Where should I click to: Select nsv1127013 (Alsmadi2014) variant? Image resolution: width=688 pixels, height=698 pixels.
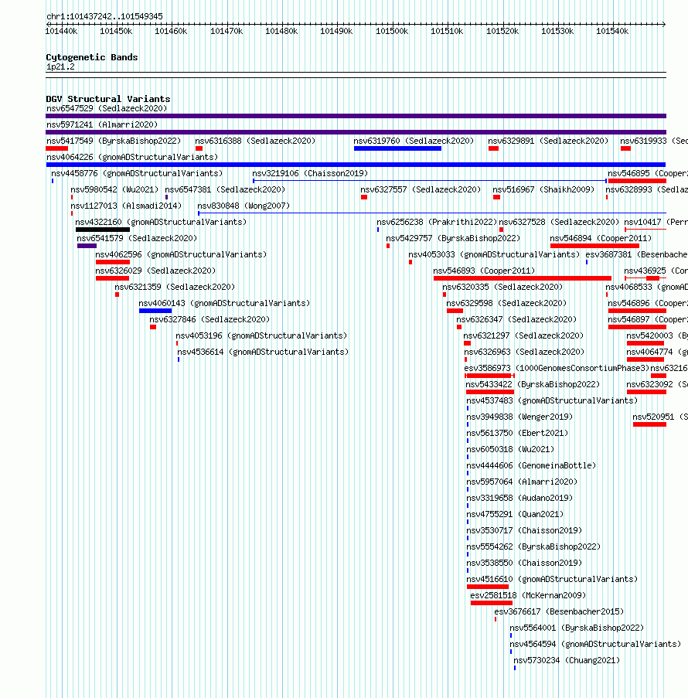[x=126, y=206]
